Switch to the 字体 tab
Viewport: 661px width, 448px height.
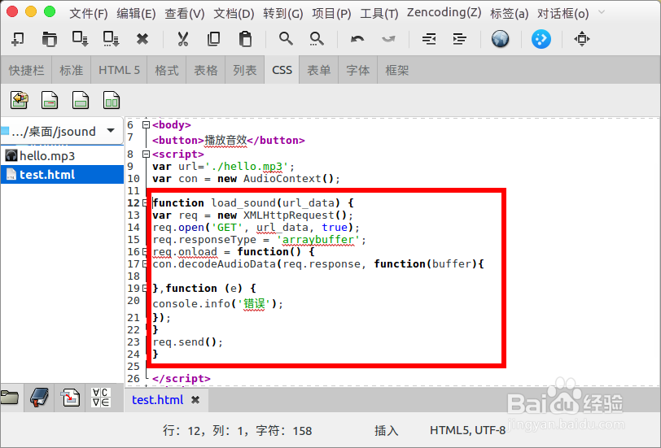(x=358, y=70)
